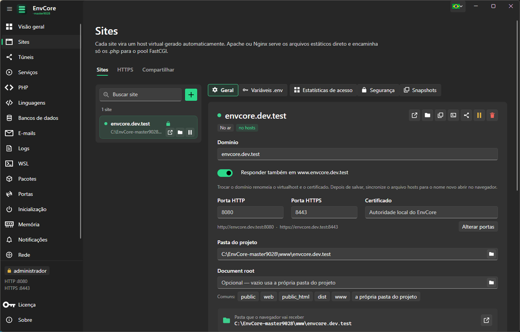520x332 pixels.
Task: Switch to the HTTPS tab
Action: point(125,70)
